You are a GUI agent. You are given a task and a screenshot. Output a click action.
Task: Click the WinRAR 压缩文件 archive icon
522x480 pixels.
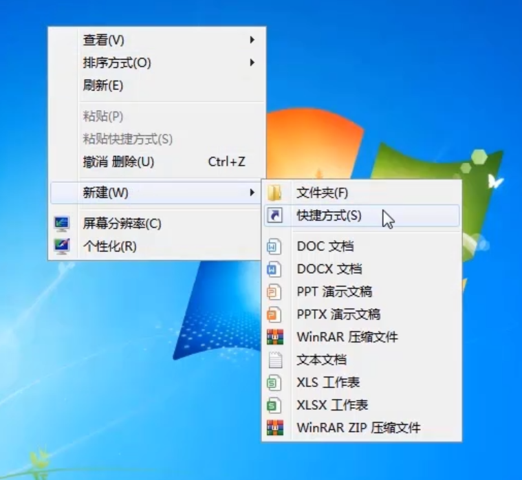274,337
